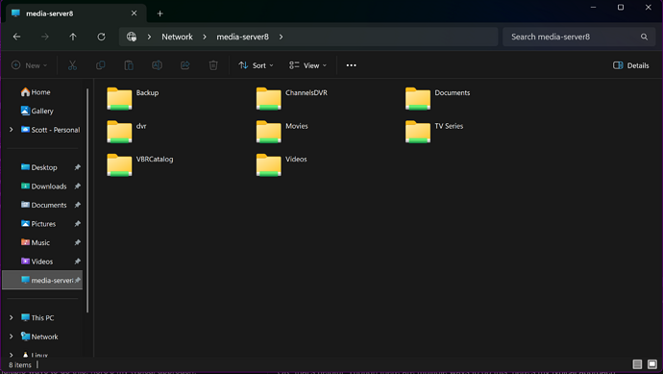Screen dimensions: 663x374
Task: Unpin Pictures from Quick access
Action: pos(78,224)
